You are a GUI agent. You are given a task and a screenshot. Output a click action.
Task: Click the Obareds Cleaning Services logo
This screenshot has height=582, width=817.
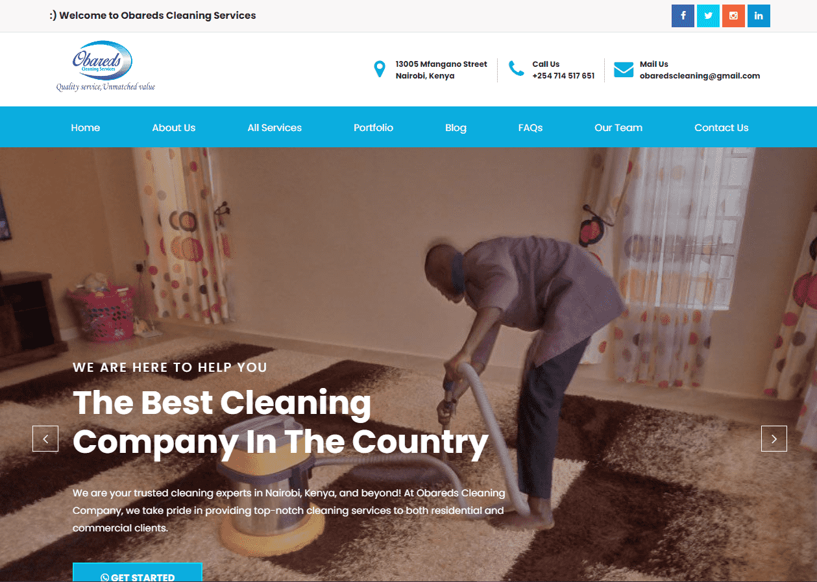105,66
